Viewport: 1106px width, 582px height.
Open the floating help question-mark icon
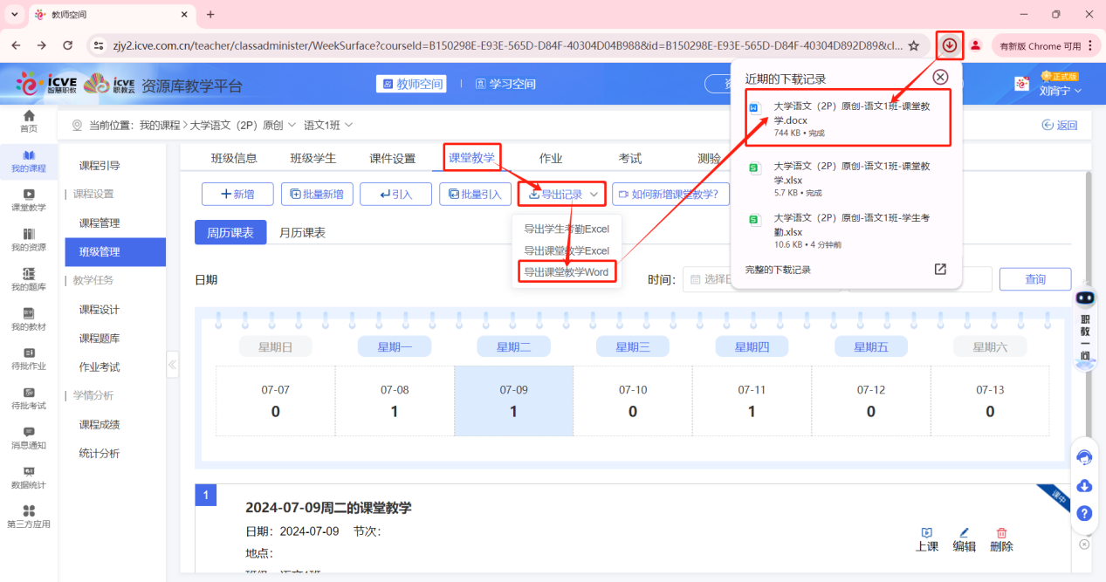pos(1084,513)
